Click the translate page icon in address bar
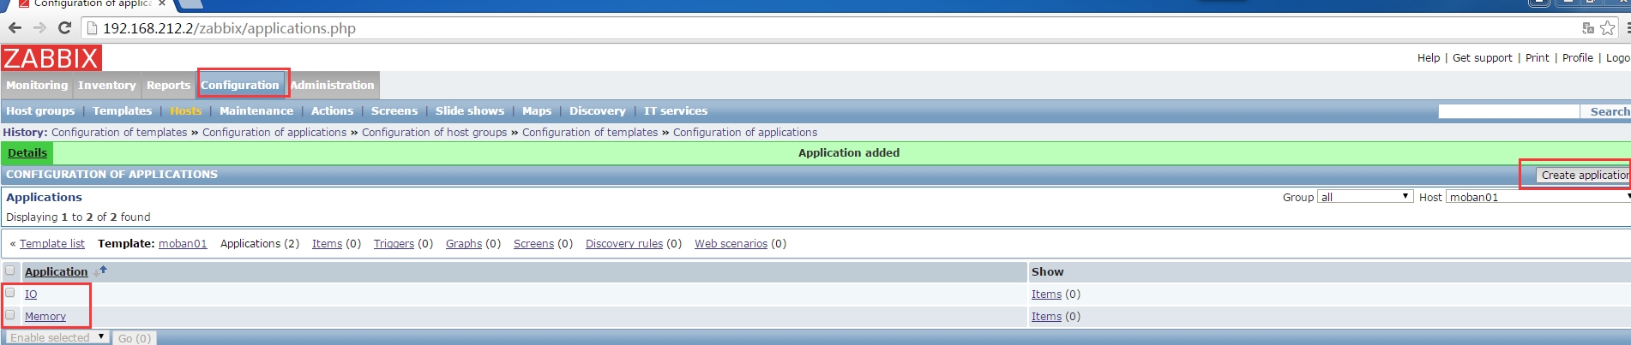This screenshot has width=1631, height=345. click(x=1588, y=28)
